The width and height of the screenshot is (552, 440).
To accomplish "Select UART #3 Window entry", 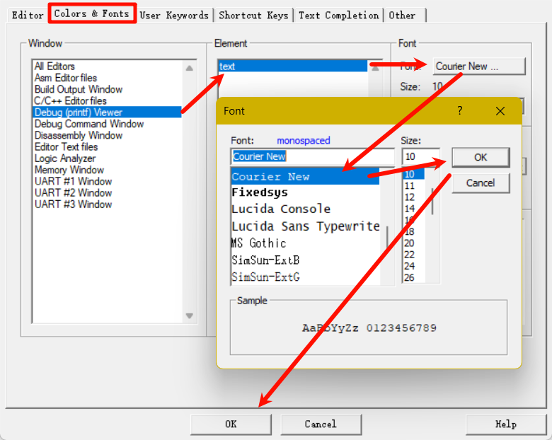I will 107,204.
